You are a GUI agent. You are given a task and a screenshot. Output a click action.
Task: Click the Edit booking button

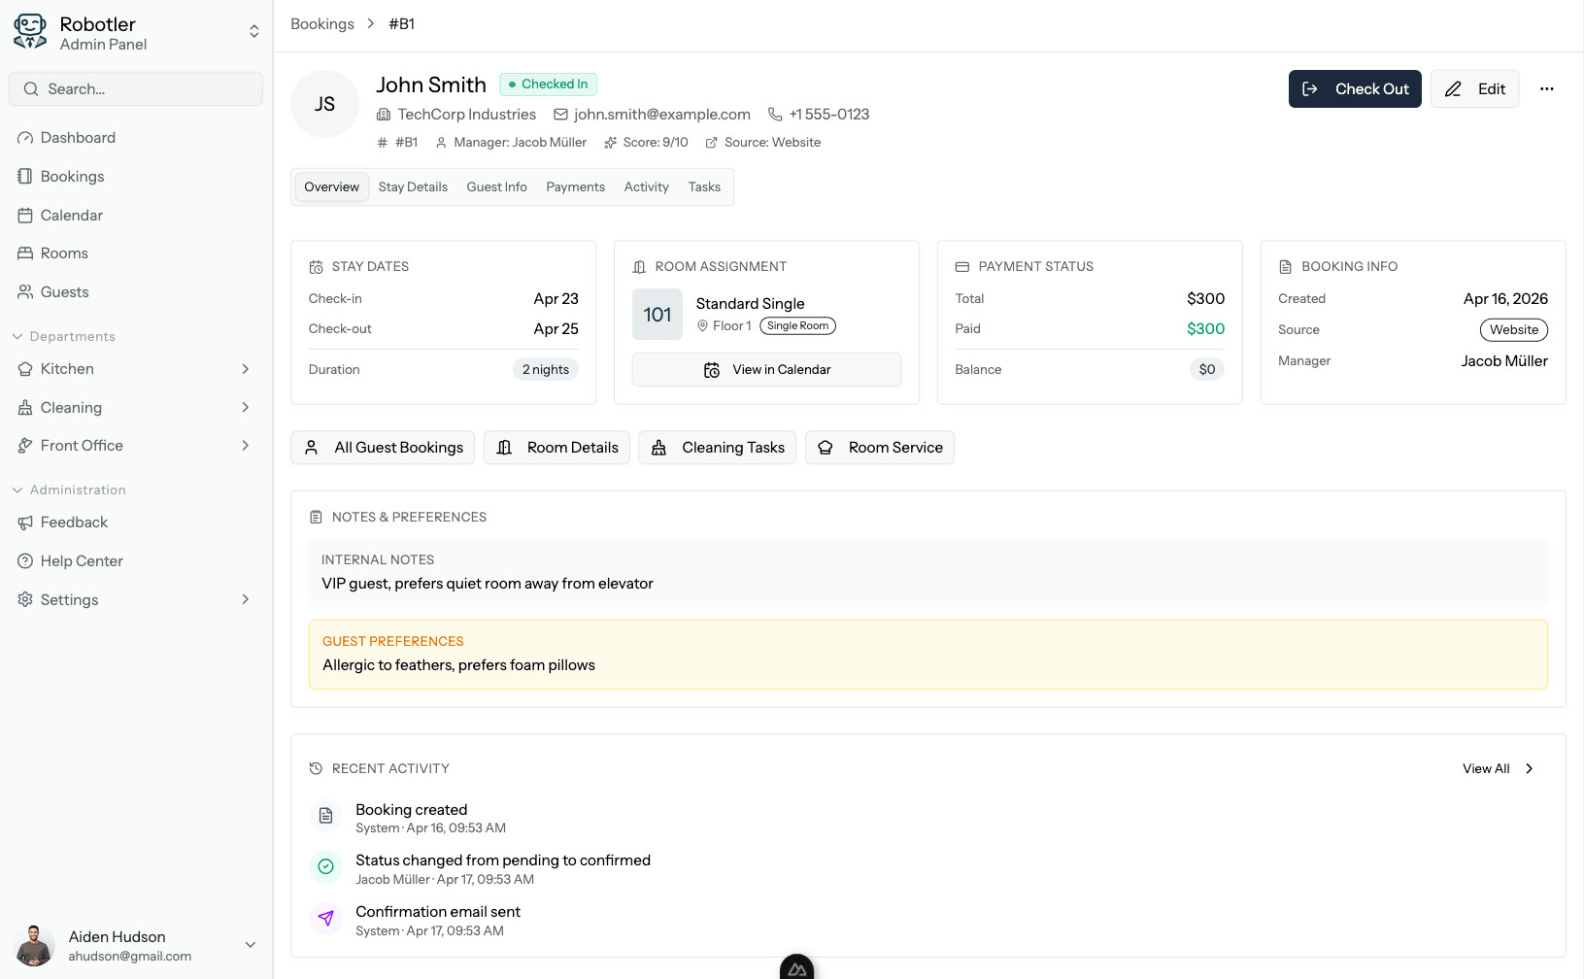[x=1474, y=89]
